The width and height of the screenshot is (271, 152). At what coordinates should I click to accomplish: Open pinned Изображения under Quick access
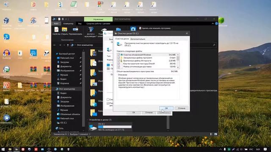[x=67, y=71]
